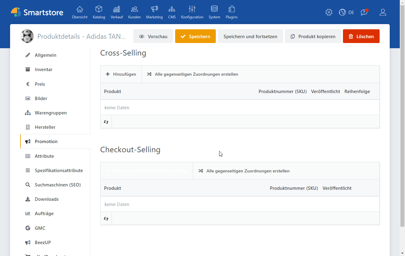Open the settings gear in the header

(329, 12)
